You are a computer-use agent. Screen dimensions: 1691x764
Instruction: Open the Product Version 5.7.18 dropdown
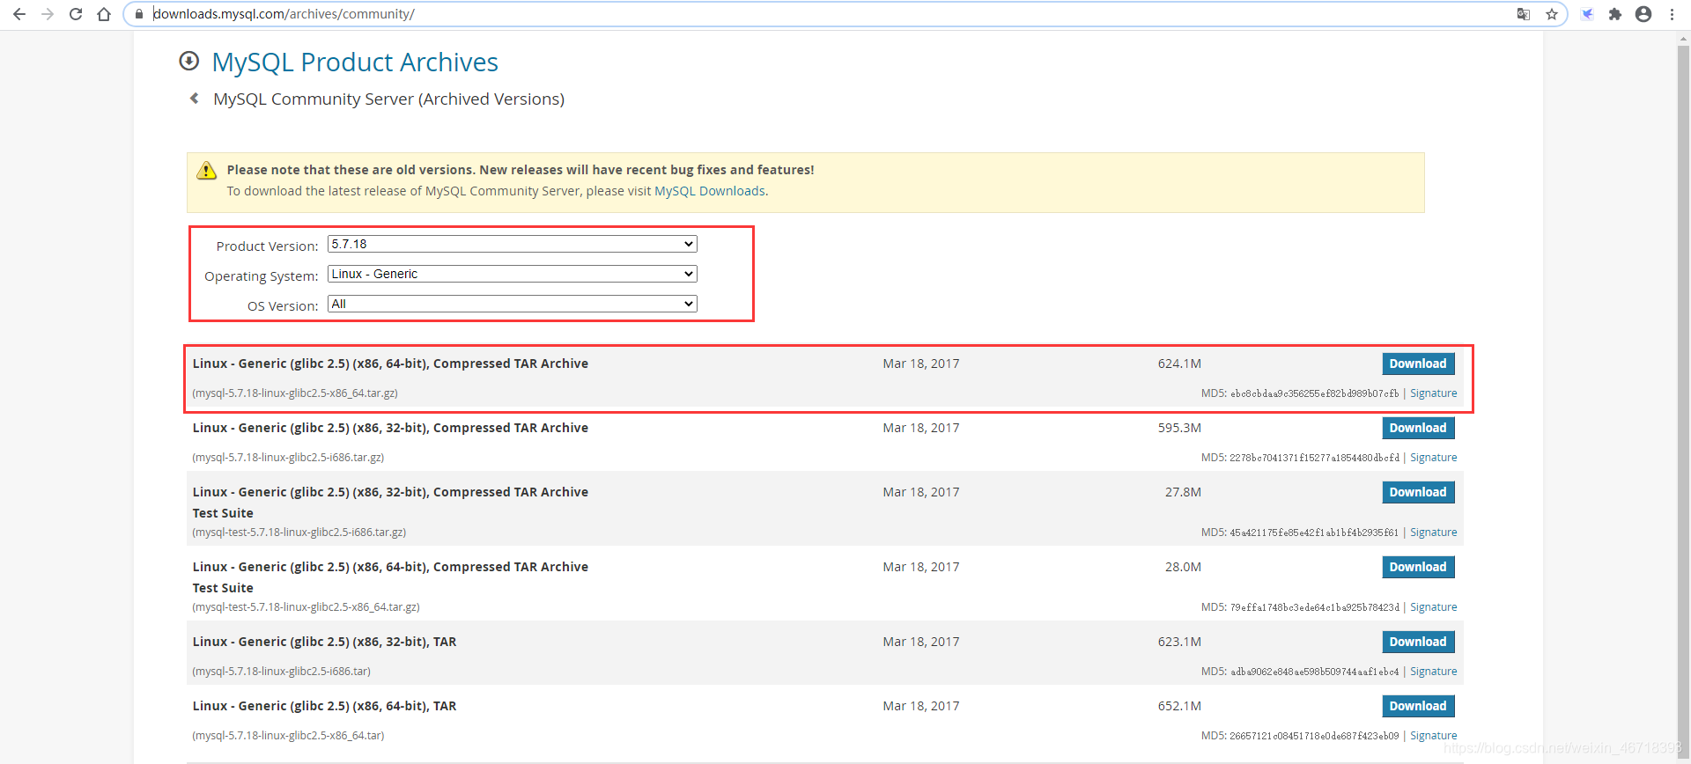point(513,244)
